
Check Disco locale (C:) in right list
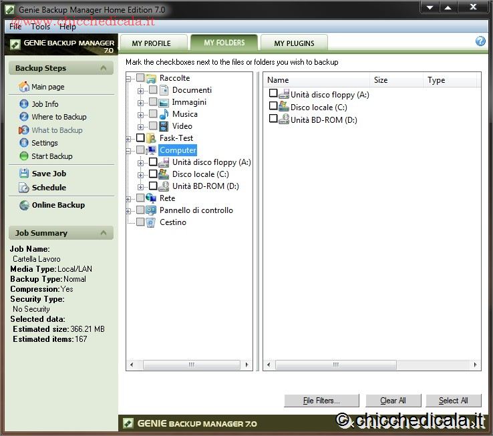tap(273, 106)
